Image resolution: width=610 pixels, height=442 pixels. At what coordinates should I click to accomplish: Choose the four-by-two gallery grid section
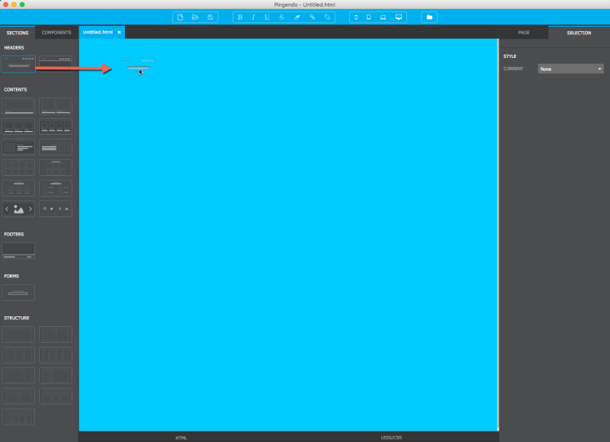[x=18, y=168]
